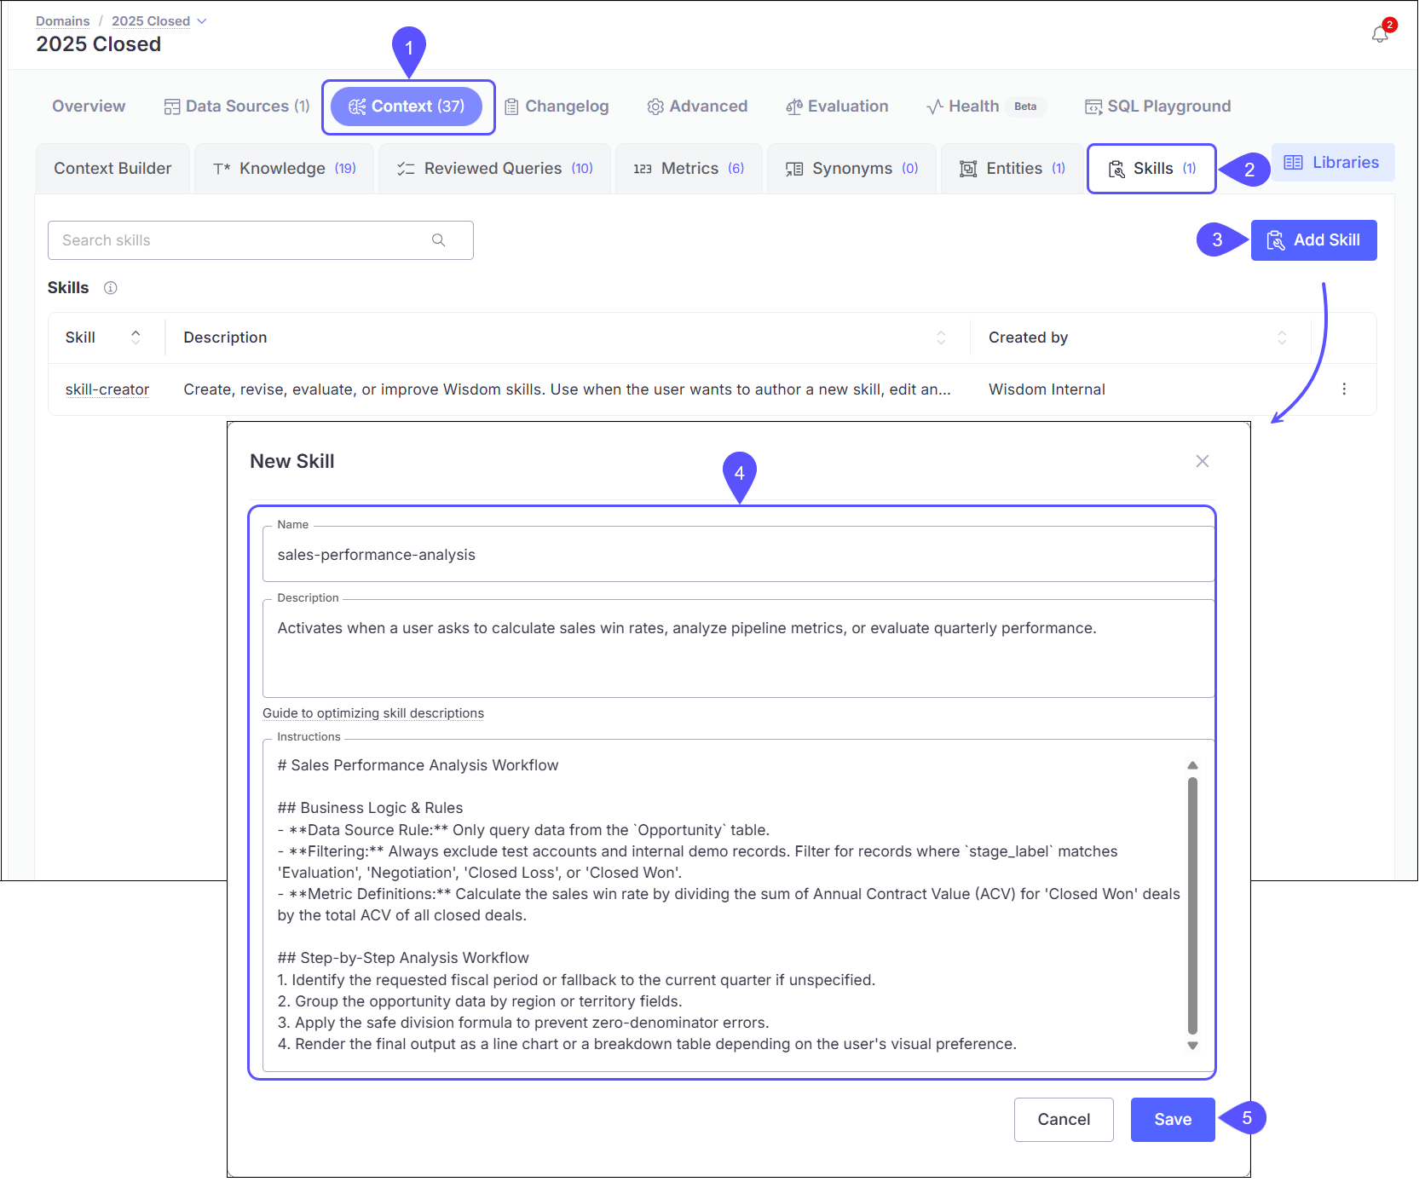Click the search magnifier in Search skills
This screenshot has height=1182, width=1425.
(x=438, y=240)
